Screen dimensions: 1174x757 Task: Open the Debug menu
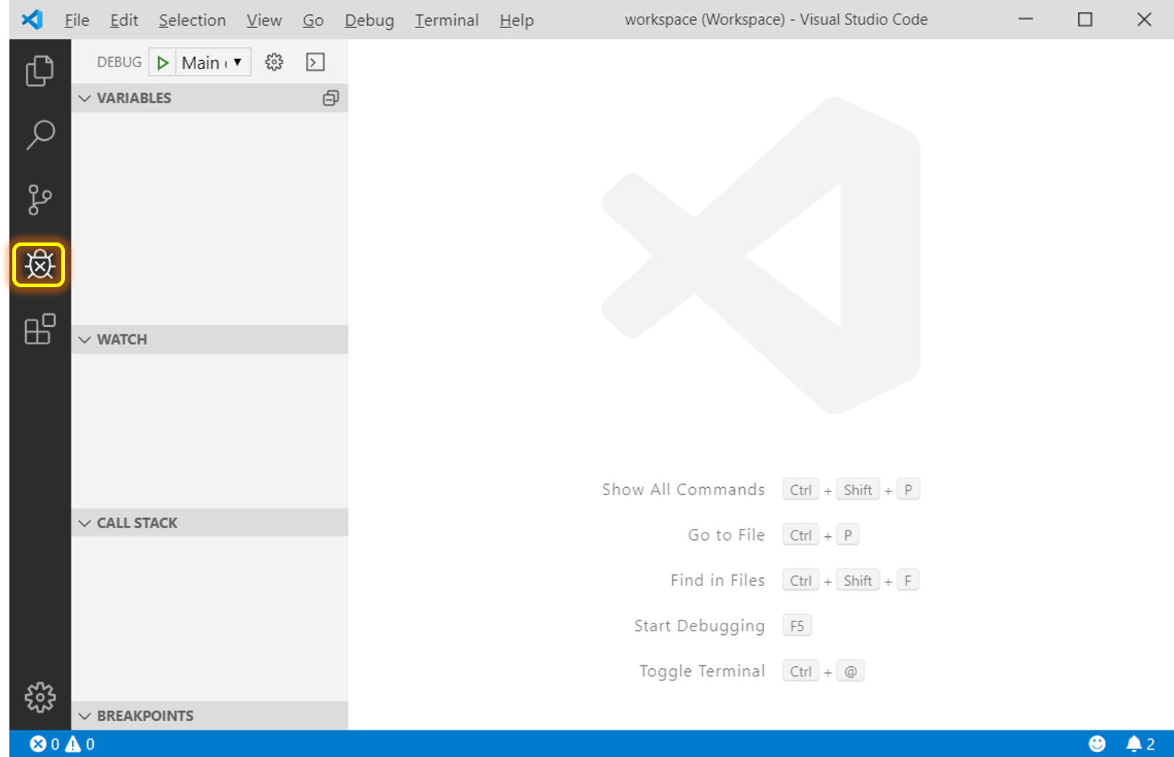click(x=368, y=20)
